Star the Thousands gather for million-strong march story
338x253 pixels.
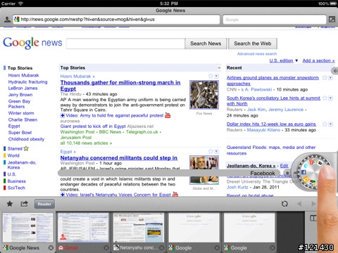[211, 76]
